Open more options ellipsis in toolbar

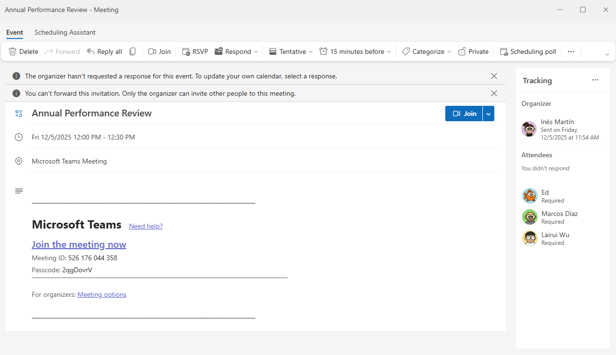[571, 51]
